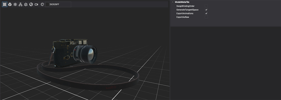Enable the ExportAsRaw checkbox
281x100 pixels.
pyautogui.click(x=206, y=17)
